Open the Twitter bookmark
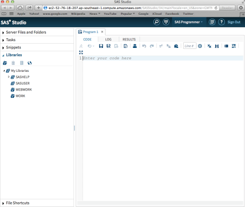Screen dimensions: 245x207 tap(188, 14)
